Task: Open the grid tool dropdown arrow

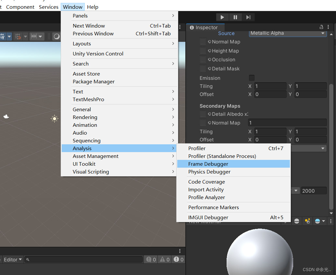Action: [9, 37]
